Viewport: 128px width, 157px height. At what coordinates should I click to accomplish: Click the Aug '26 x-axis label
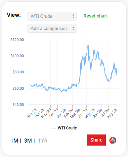coord(112,113)
